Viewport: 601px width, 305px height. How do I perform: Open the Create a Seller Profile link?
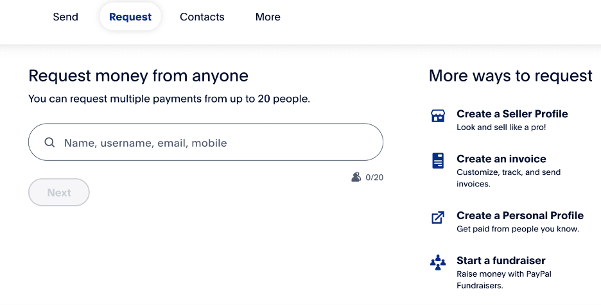pos(512,113)
